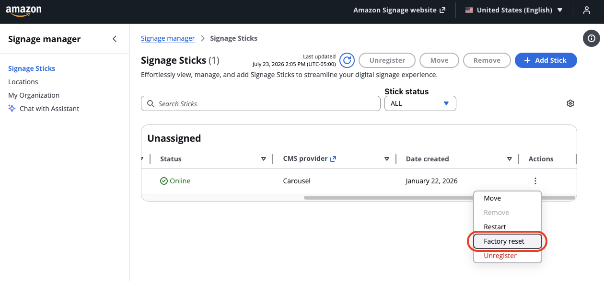604x281 pixels.
Task: Click the Signage Sticks breadcrumb text
Action: (x=233, y=38)
